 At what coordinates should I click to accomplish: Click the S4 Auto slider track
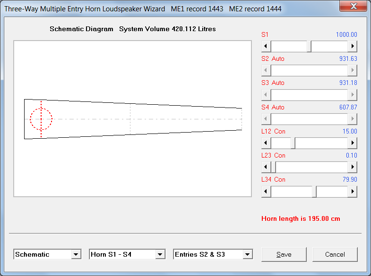pos(309,119)
